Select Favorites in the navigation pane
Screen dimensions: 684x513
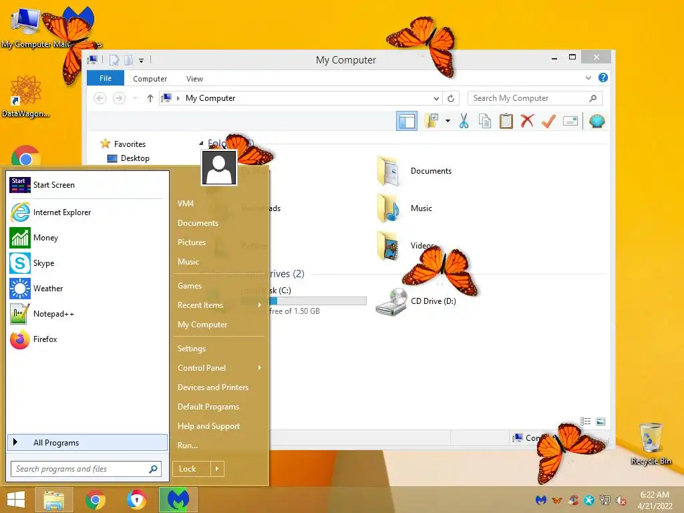pyautogui.click(x=123, y=144)
